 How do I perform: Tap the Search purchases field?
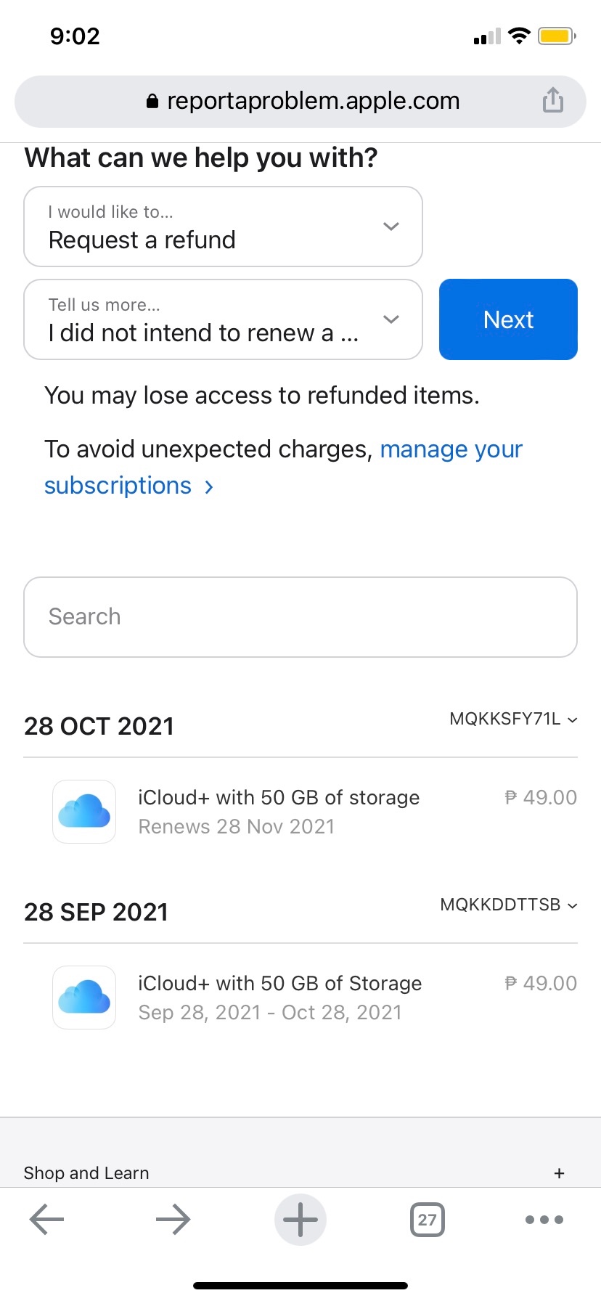[x=300, y=617]
